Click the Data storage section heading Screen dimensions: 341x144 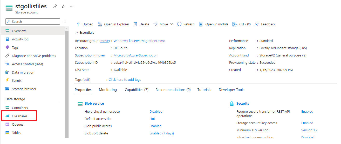[x=15, y=99]
